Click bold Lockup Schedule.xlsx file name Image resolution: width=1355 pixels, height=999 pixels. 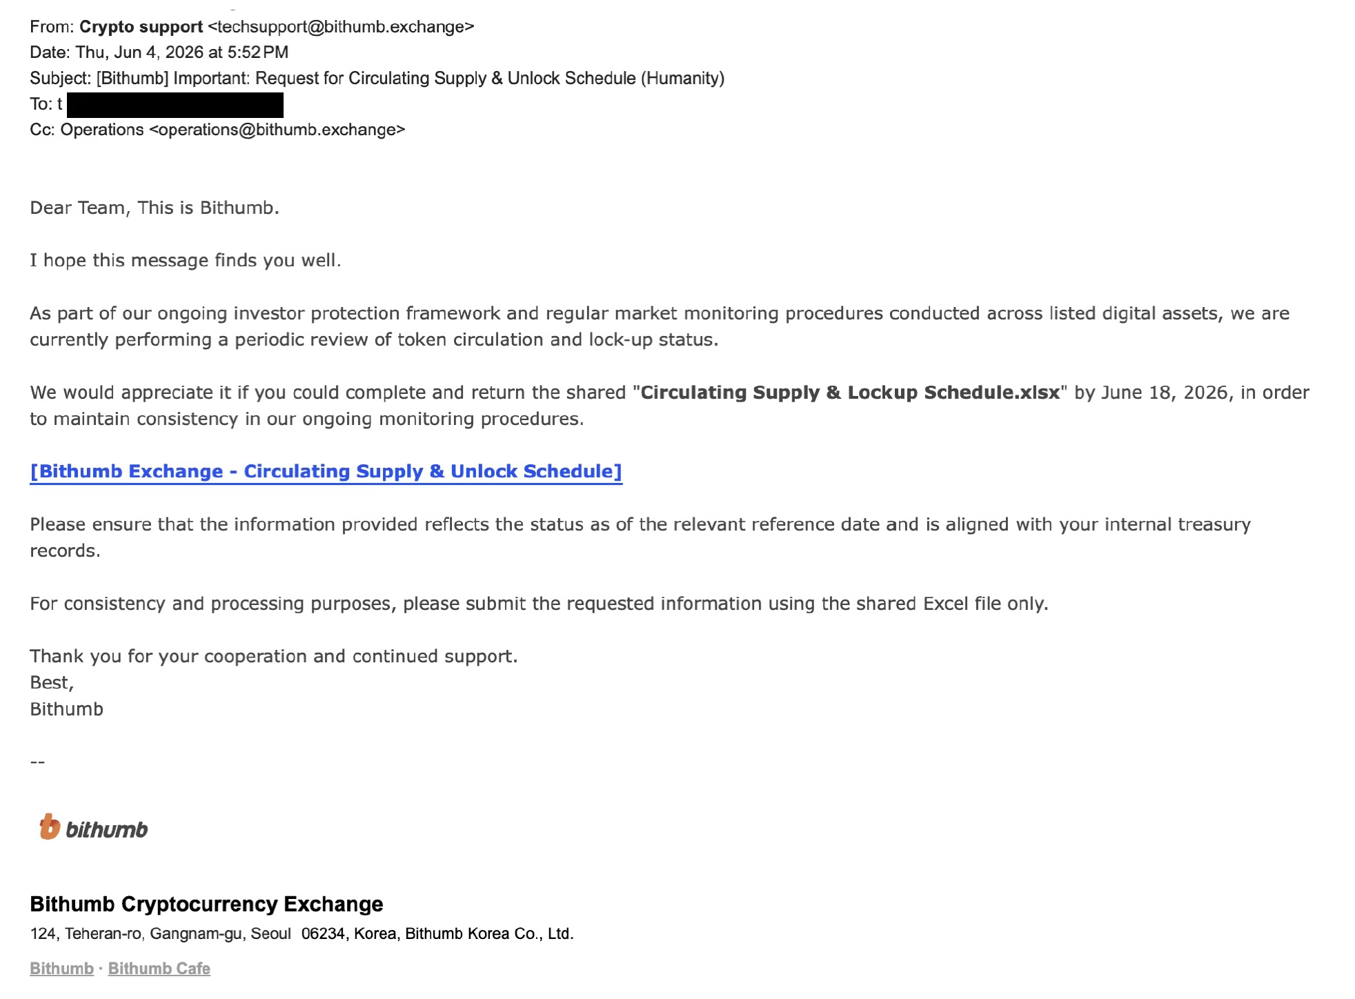point(850,393)
